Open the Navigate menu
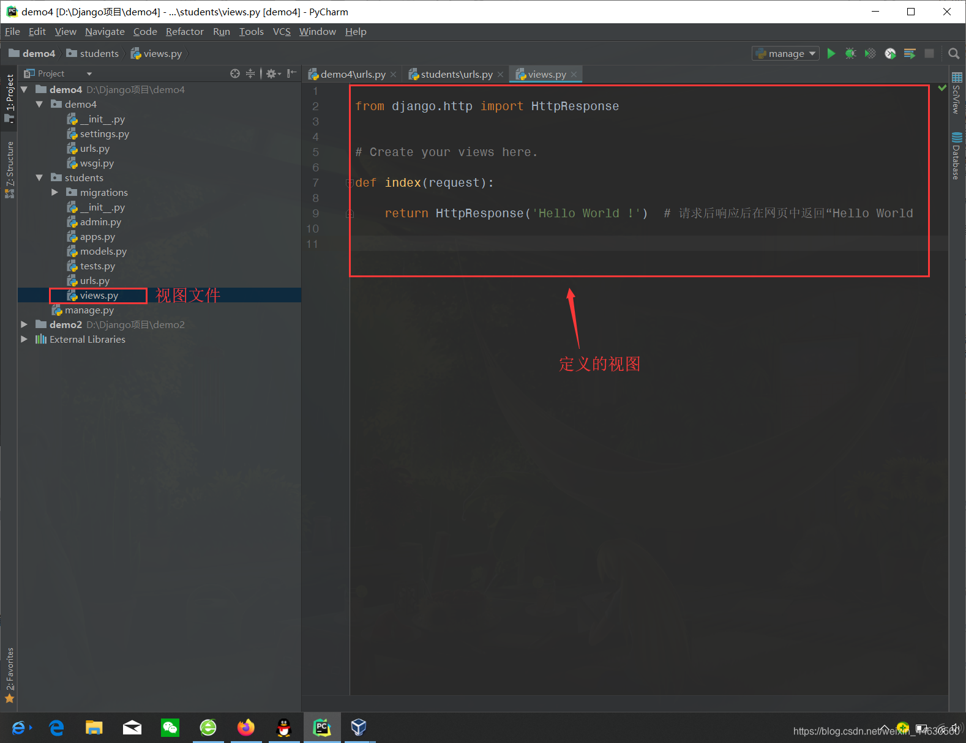 (x=105, y=31)
